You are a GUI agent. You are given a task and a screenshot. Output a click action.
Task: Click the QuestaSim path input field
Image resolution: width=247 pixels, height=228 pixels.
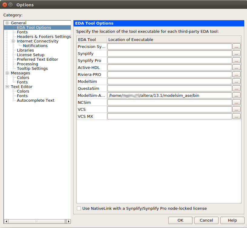[x=170, y=88]
